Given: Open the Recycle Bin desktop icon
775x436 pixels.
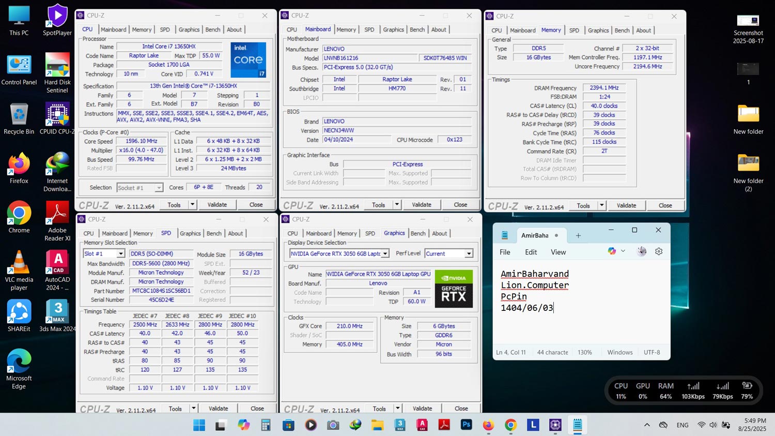Looking at the screenshot, I should pos(19,118).
